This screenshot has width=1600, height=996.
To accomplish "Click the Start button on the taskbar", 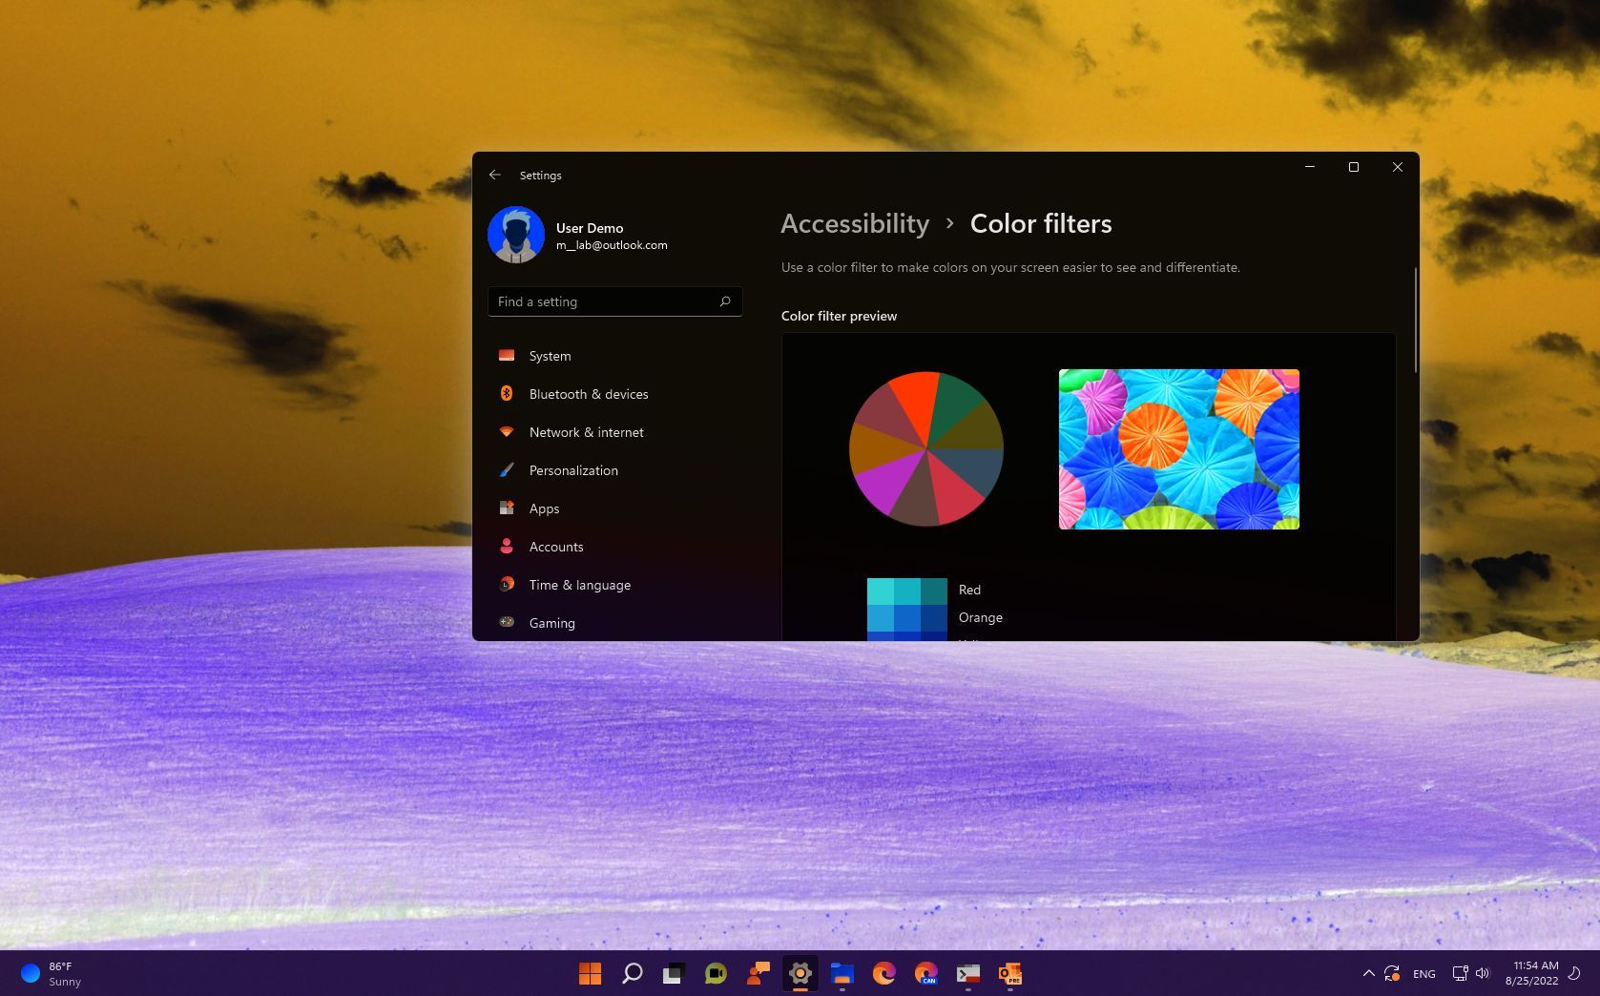I will [591, 973].
